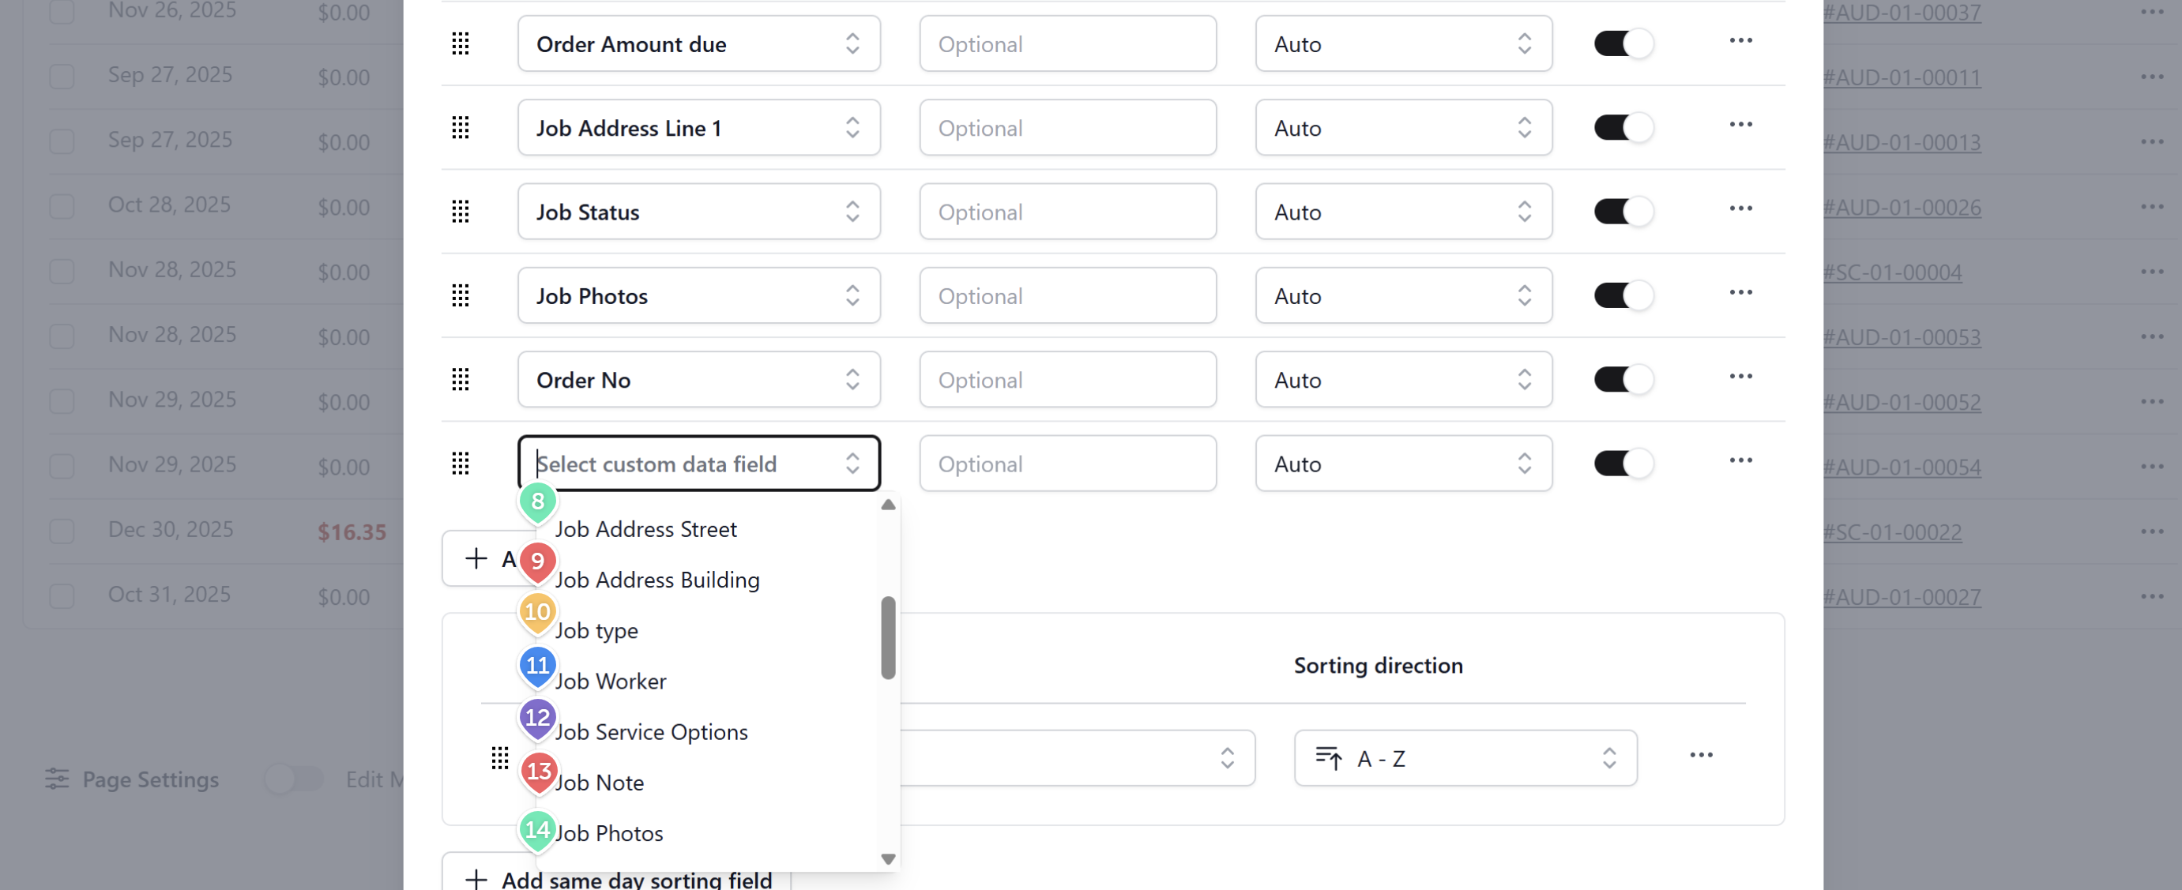This screenshot has height=890, width=2182.
Task: Click the Page Settings sliders icon
Action: pos(57,779)
